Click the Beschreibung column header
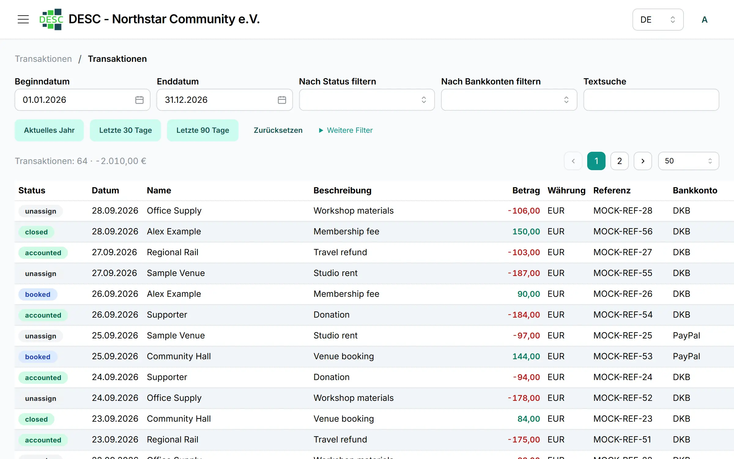734x459 pixels. coord(342,190)
